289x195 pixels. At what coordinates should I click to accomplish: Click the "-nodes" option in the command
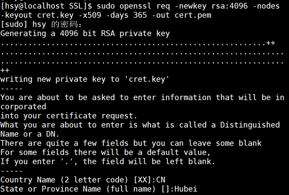[266, 6]
